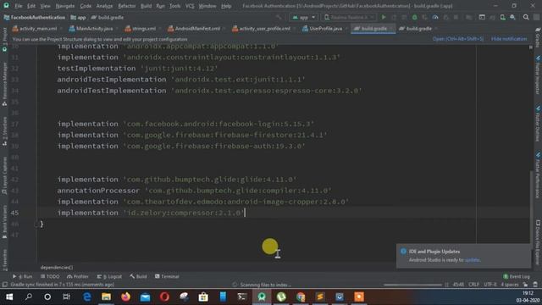Switch to the UserProfile.java tab

tap(323, 29)
